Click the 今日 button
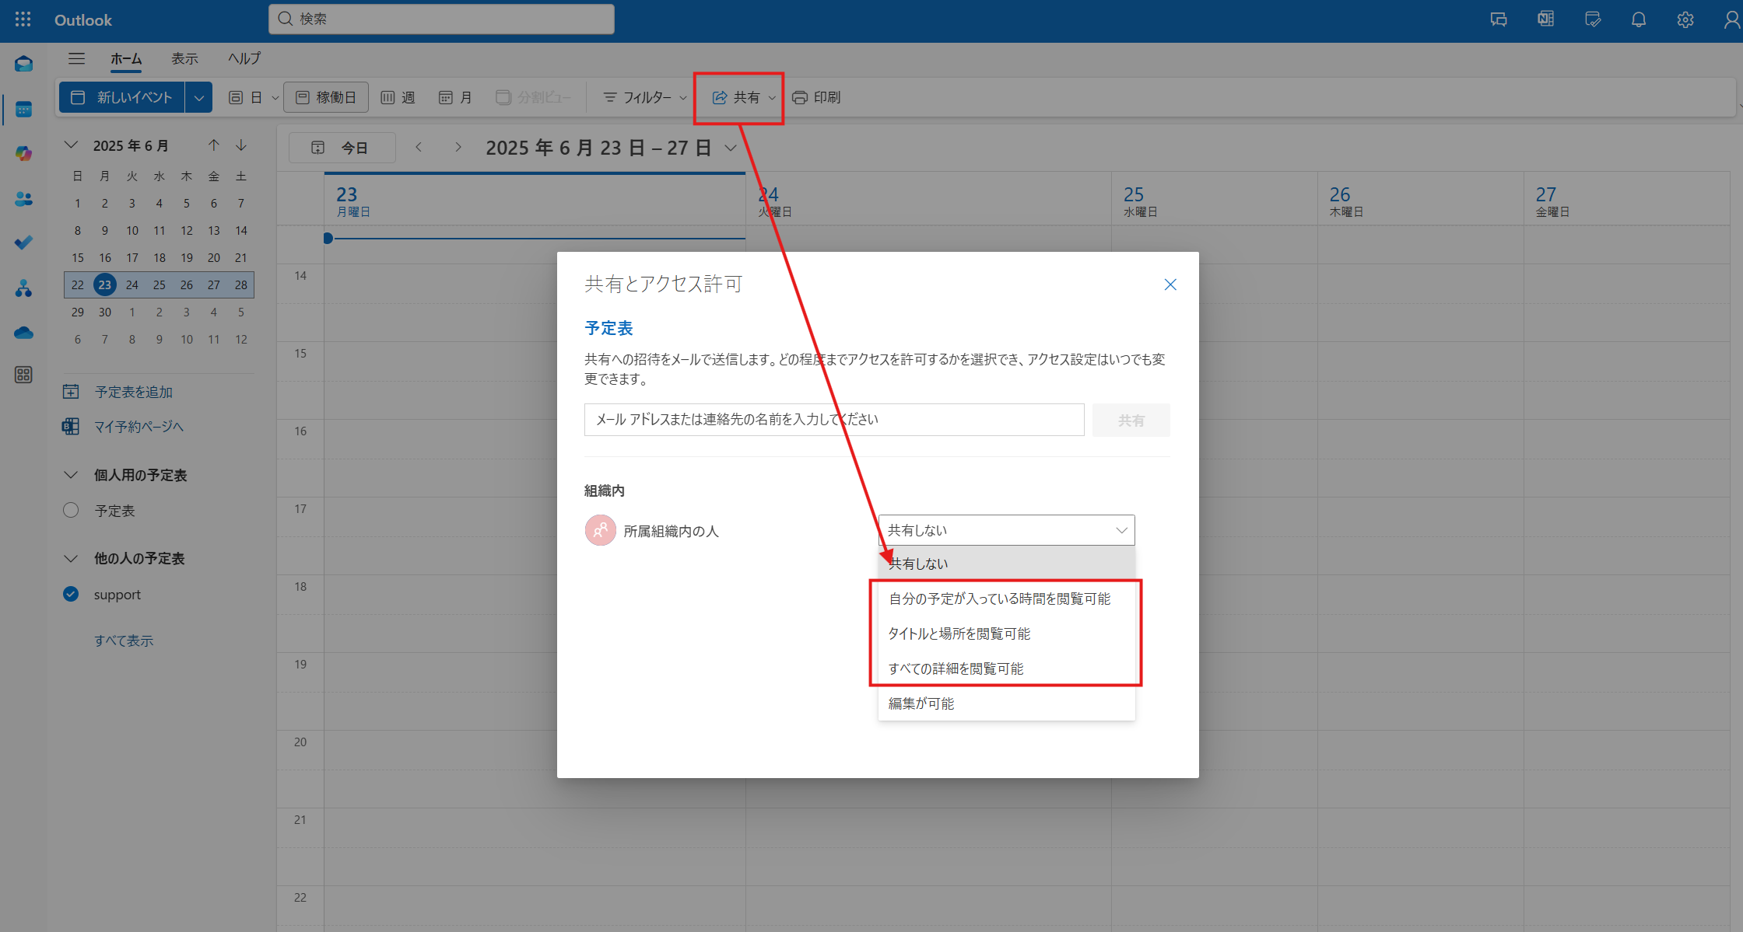1743x932 pixels. pyautogui.click(x=342, y=148)
